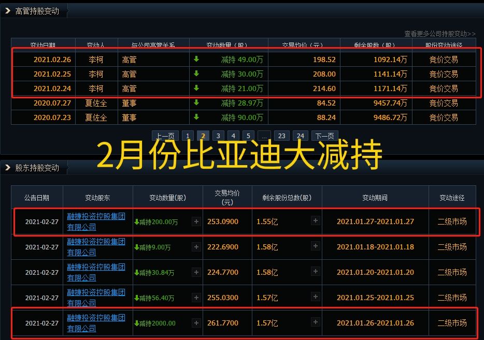
Task: Select page 5 in pagination
Action: (x=248, y=136)
